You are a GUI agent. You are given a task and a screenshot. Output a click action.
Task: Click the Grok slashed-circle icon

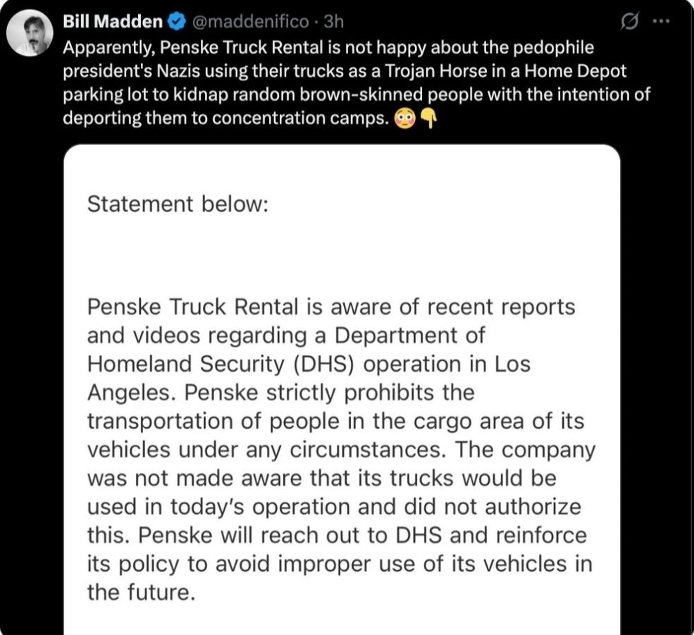tap(625, 22)
